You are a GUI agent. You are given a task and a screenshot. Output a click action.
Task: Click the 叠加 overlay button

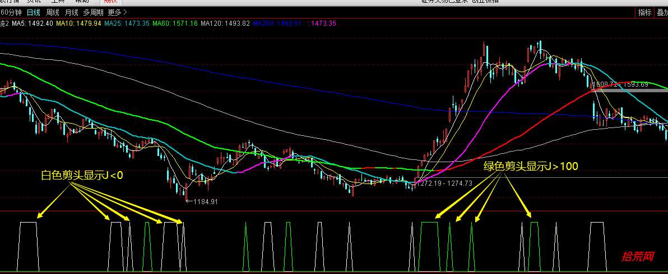pyautogui.click(x=661, y=12)
